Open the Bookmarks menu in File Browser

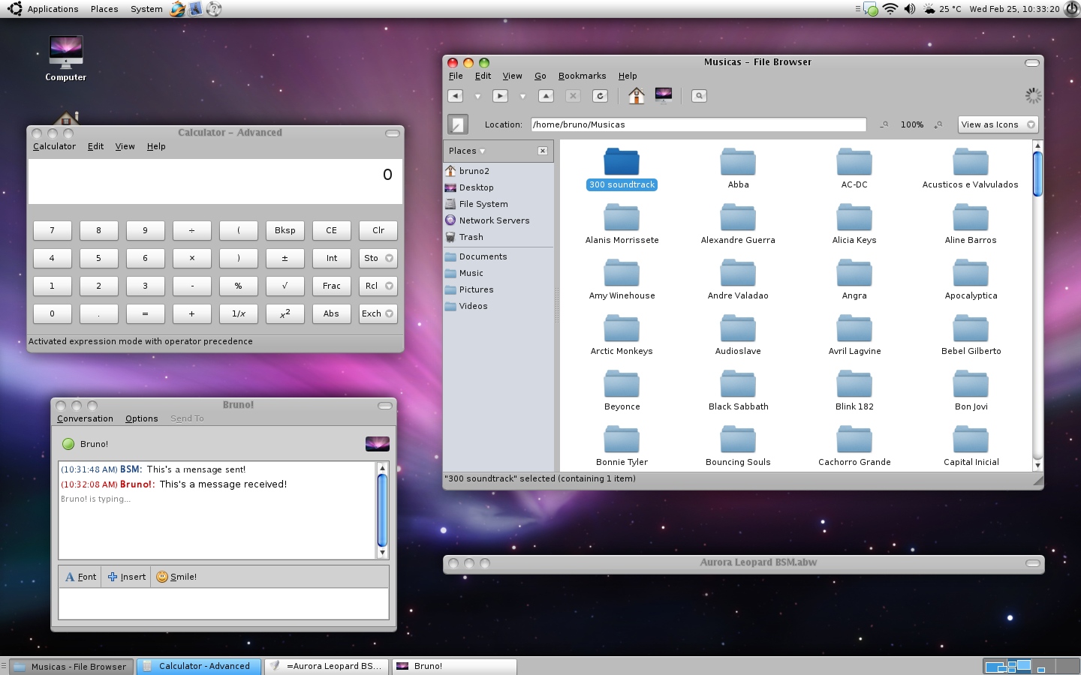click(582, 76)
